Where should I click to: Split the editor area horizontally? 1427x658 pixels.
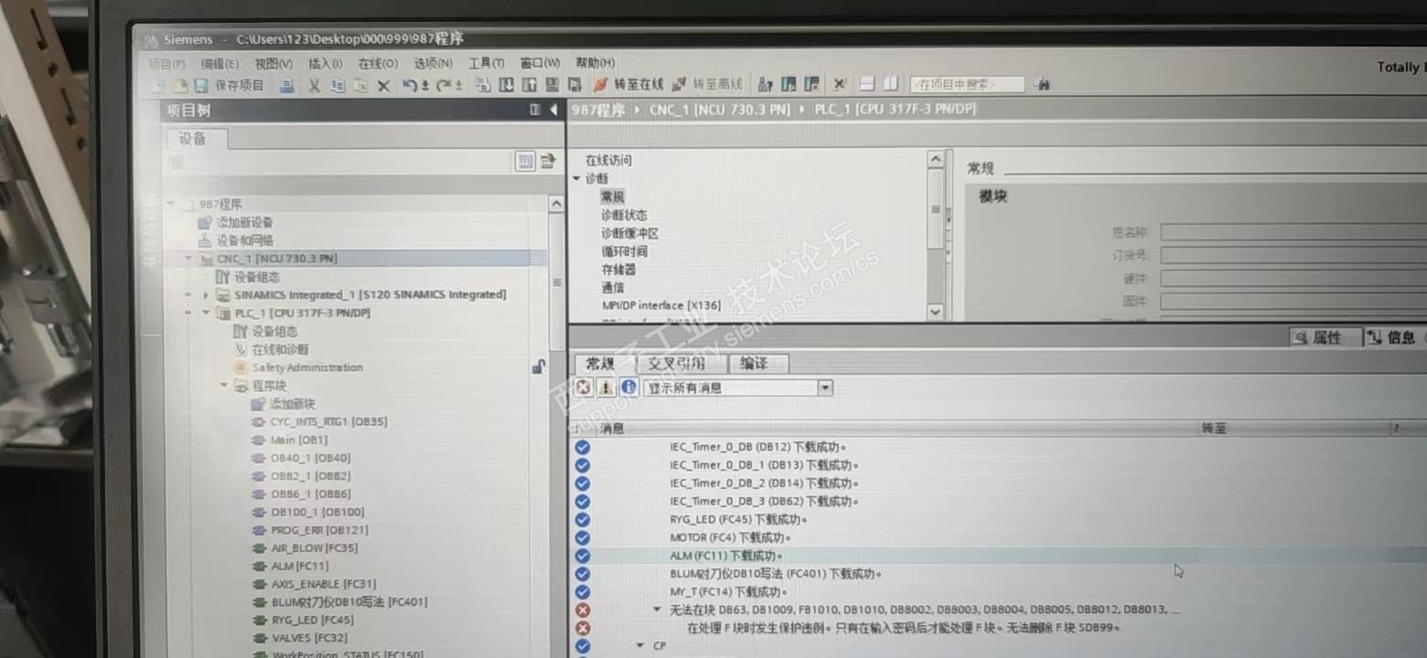(866, 84)
